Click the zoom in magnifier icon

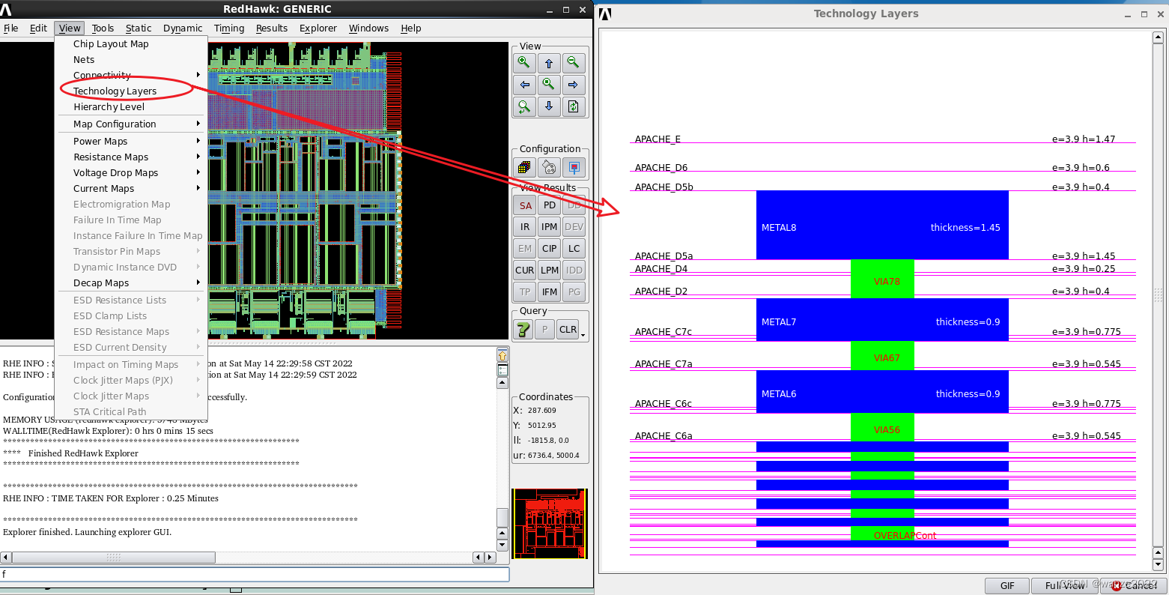coord(524,63)
